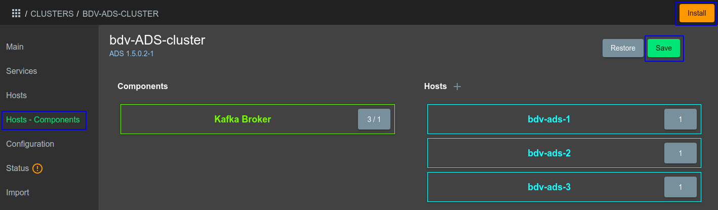Select Hosts - Components menu item
This screenshot has width=718, height=210.
click(x=43, y=120)
